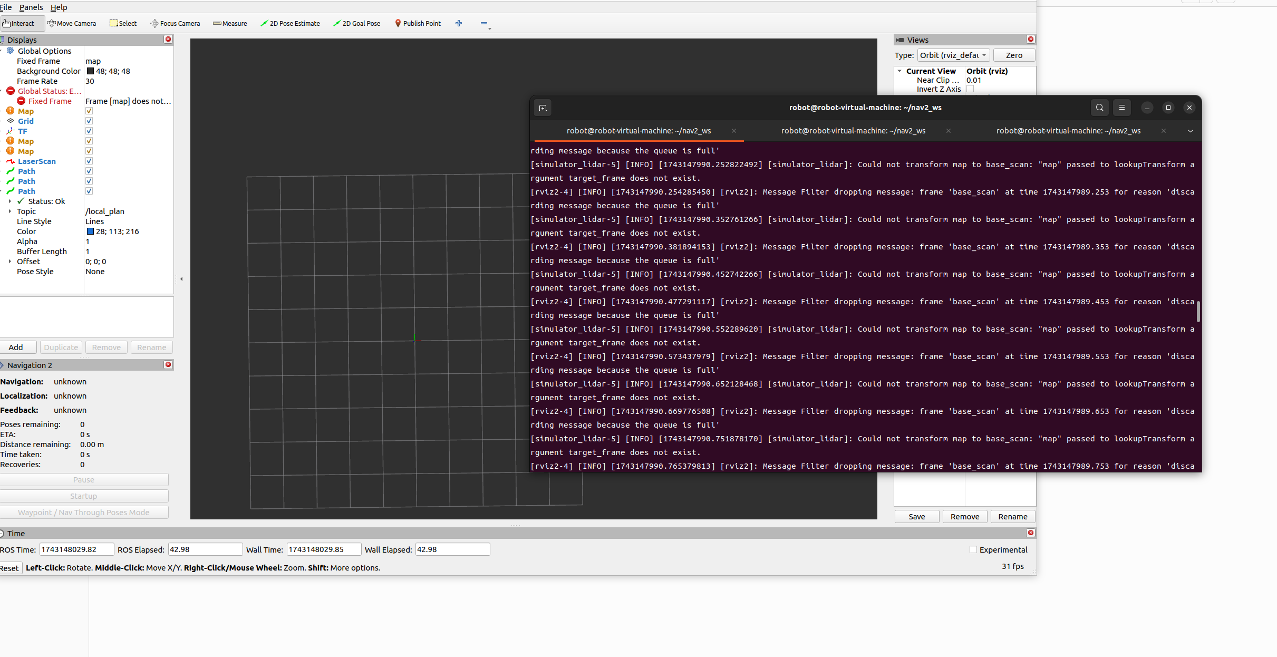Select the Move Camera tool

(72, 23)
